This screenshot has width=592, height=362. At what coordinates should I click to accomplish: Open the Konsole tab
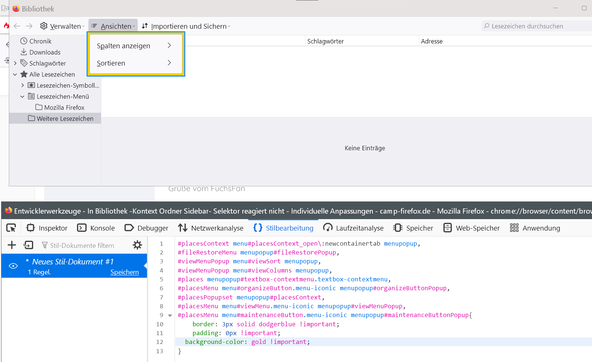(x=96, y=228)
